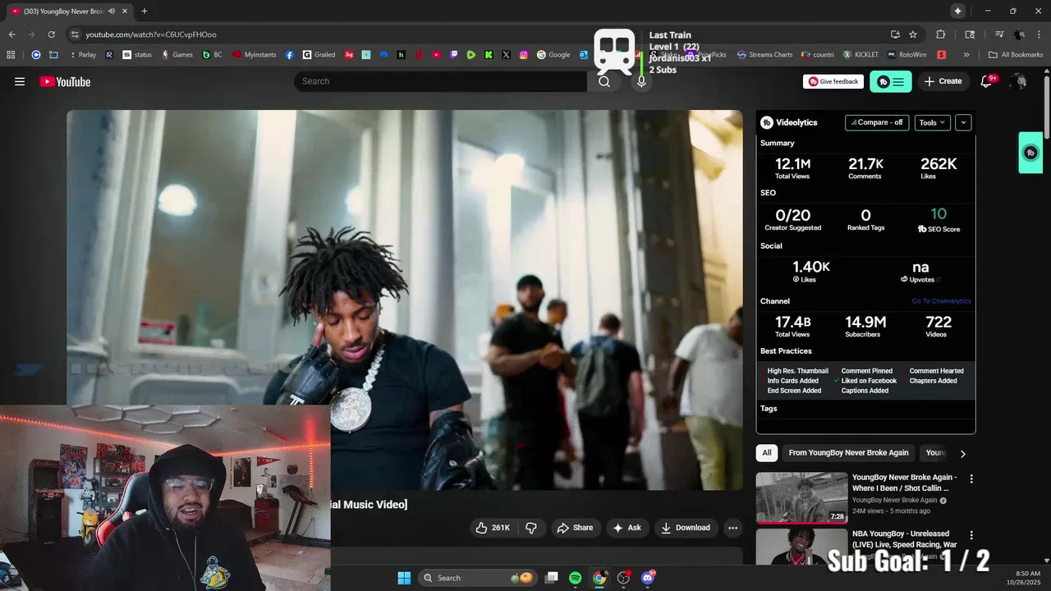Click the Create button

point(943,81)
